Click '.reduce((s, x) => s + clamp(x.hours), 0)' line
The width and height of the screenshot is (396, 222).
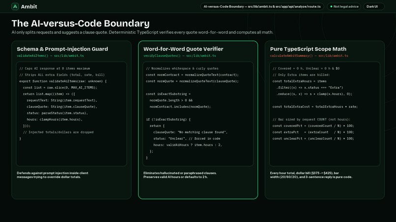pos(314,94)
